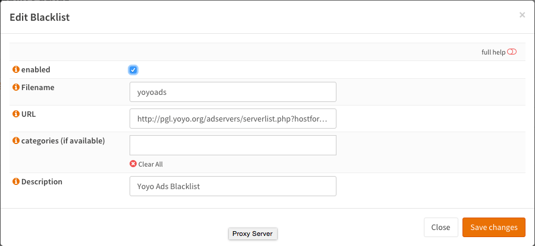535x246 pixels.
Task: Click the categories (if available) label
Action: (63, 140)
